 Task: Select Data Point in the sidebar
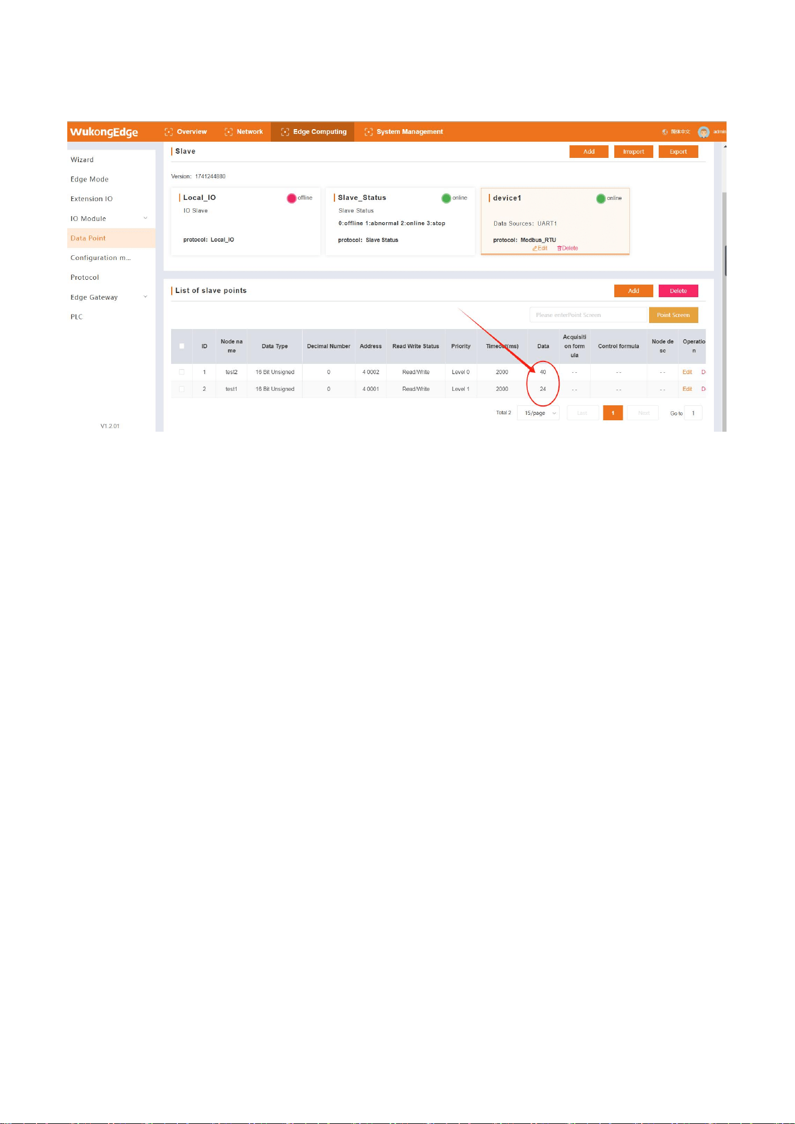point(111,238)
